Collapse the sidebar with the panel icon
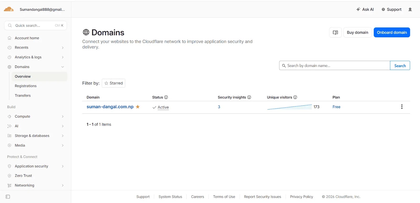The width and height of the screenshot is (420, 203). pyautogui.click(x=8, y=197)
